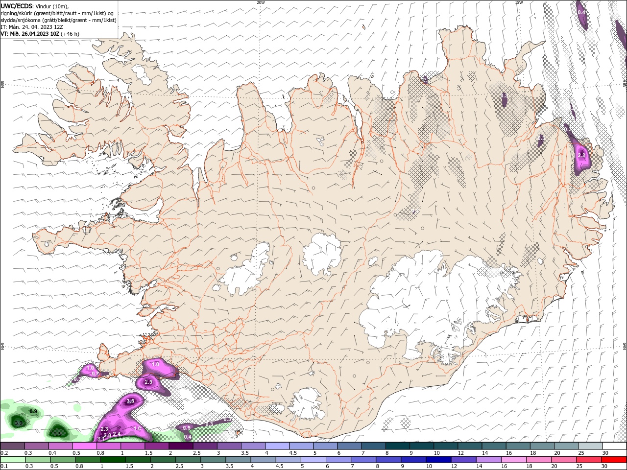Click the dark mauve swatch labeled 0.2
The height and width of the screenshot is (470, 627).
point(12,446)
